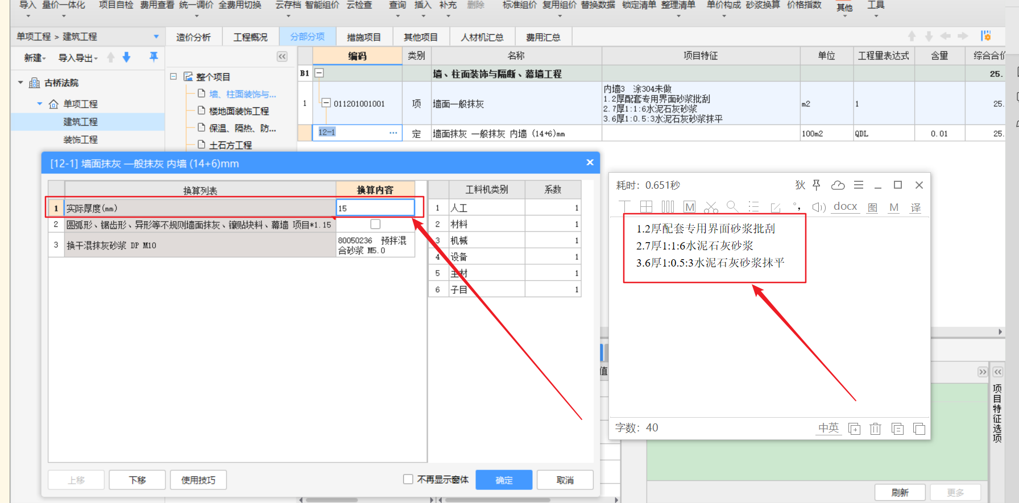Open the 单项工程 > 建筑工程 dropdown
The height and width of the screenshot is (503, 1019).
(156, 36)
